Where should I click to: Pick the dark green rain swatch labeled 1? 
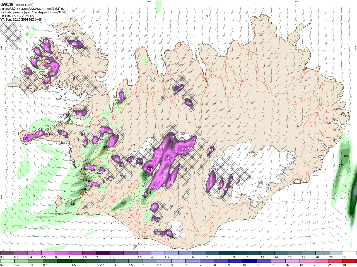[x=64, y=261]
